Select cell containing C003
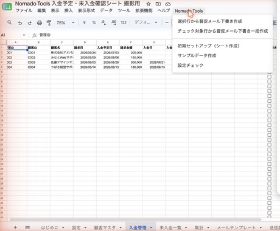This screenshot has height=231, width=280. [x=38, y=63]
